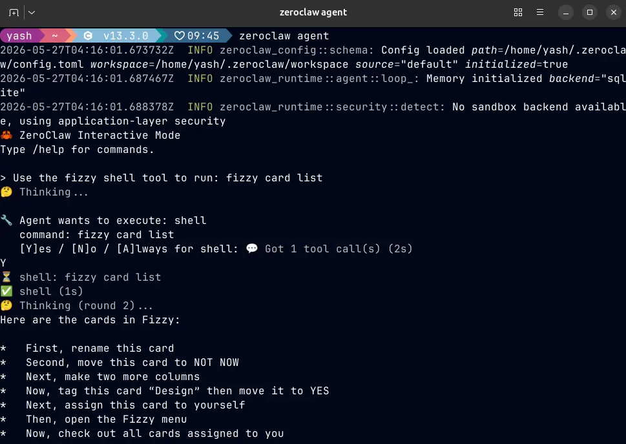This screenshot has height=444, width=626.
Task: Click the 'Now, tag this card “Design”' line
Action: point(177,391)
